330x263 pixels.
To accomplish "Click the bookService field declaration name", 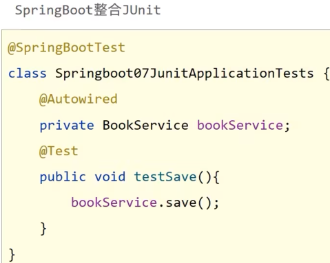I will 240,126.
